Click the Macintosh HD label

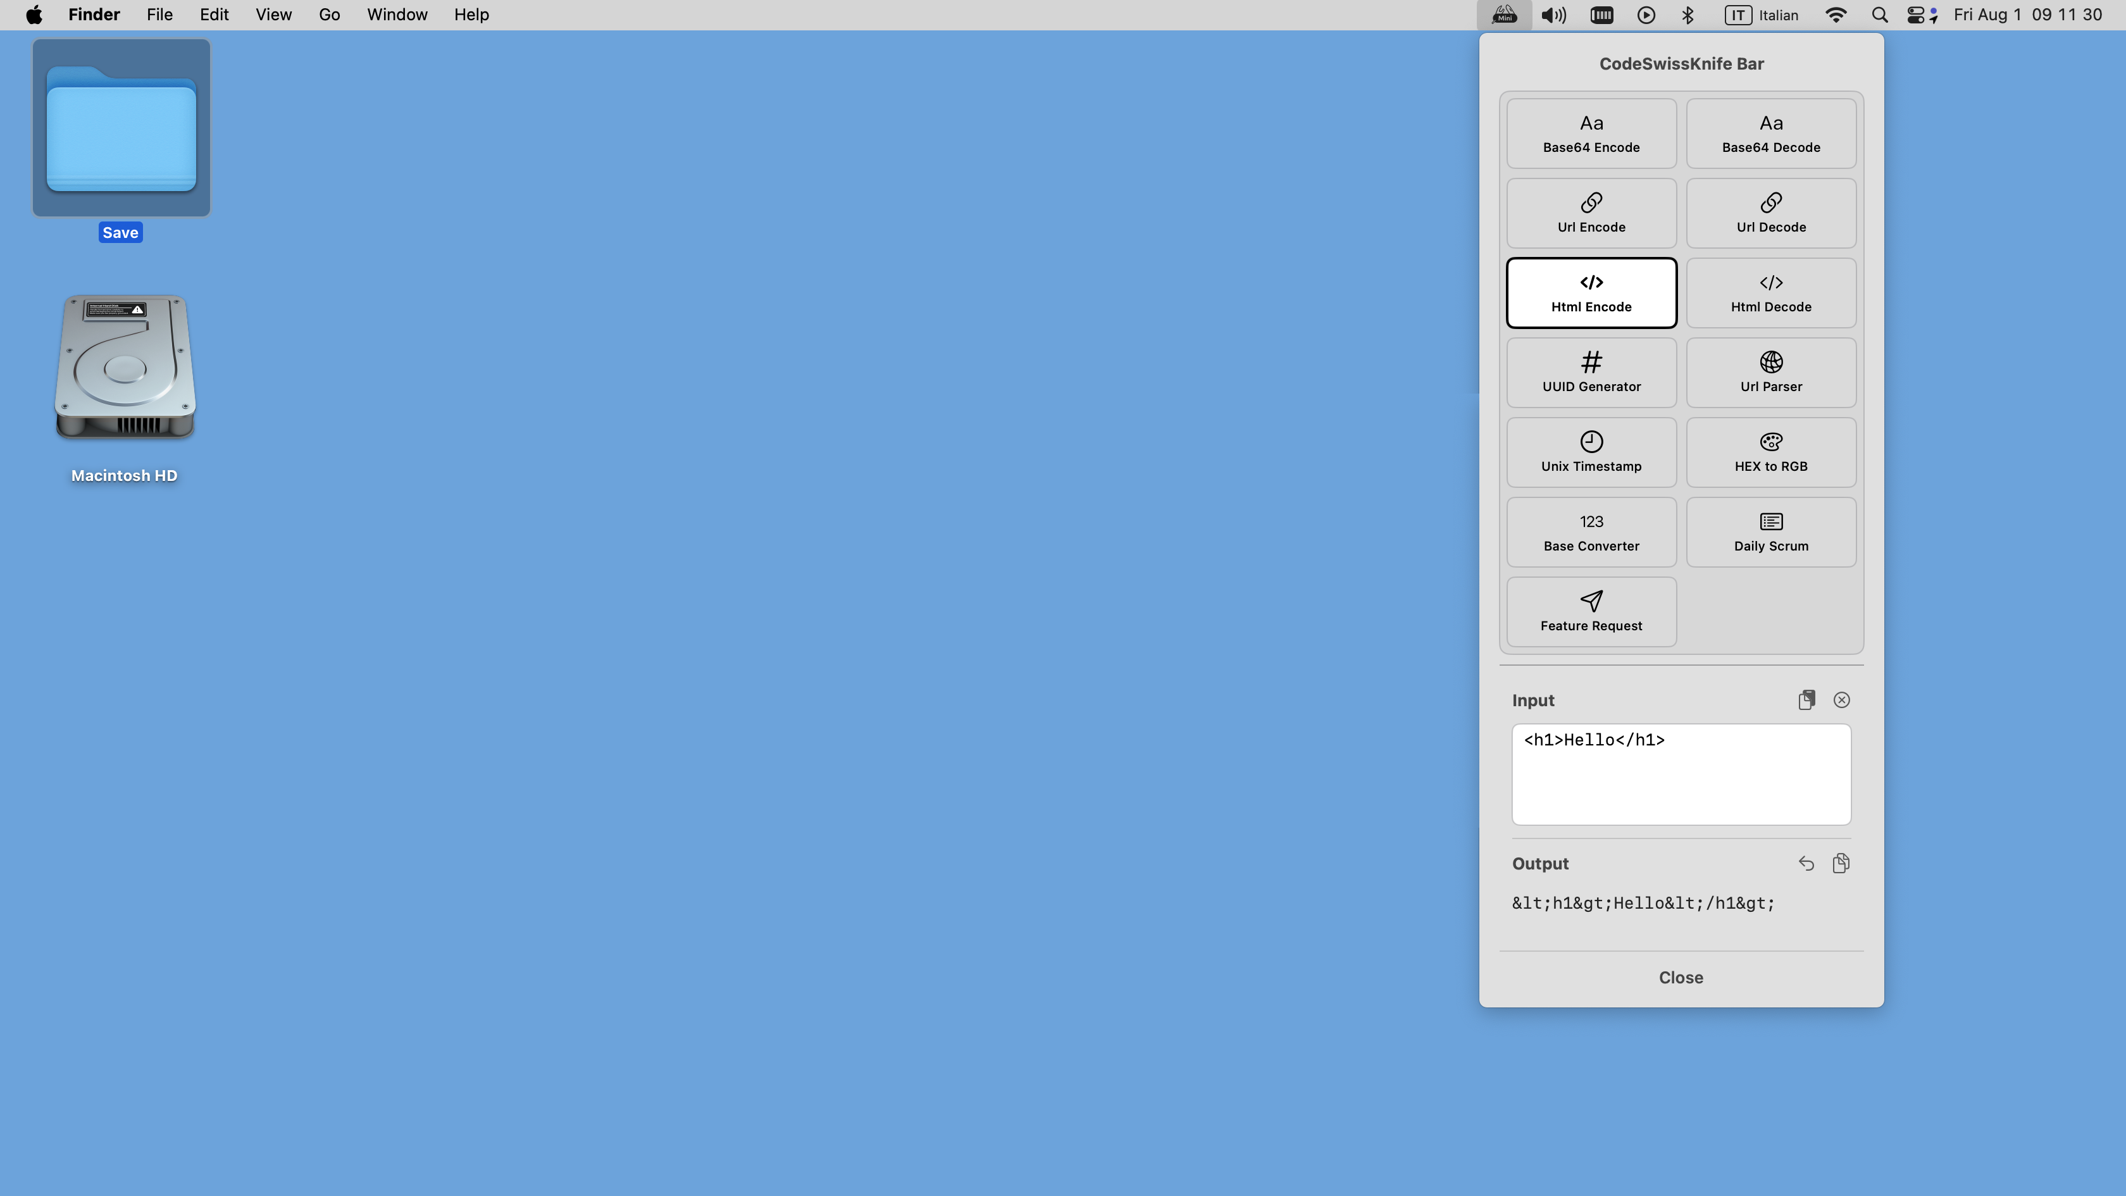pos(125,475)
